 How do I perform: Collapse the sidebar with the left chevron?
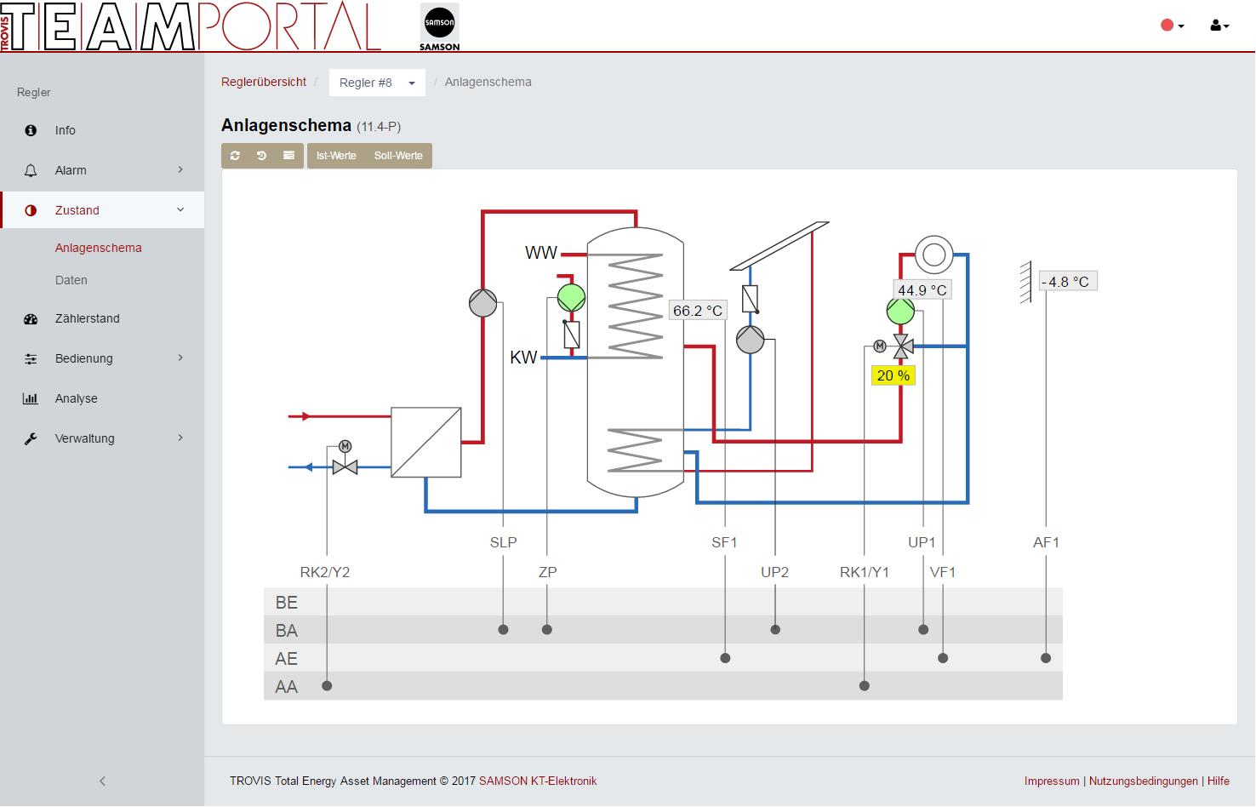coord(102,781)
